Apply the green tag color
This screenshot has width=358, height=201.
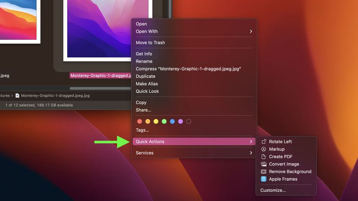tap(164, 121)
